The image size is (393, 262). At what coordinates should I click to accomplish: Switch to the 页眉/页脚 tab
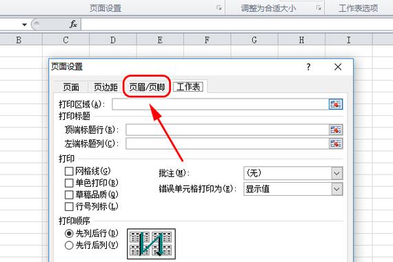(147, 87)
